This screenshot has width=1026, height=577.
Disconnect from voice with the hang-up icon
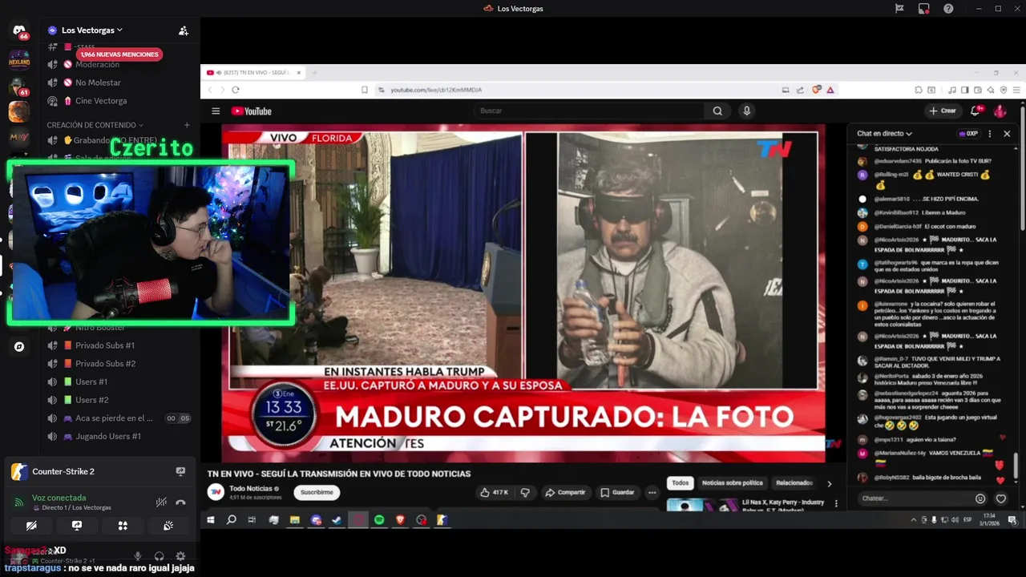[181, 502]
